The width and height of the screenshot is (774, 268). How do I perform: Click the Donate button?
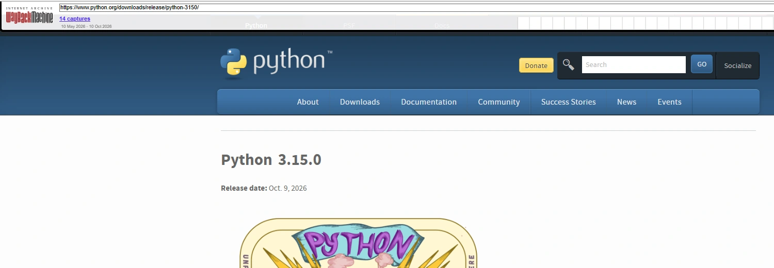pos(536,65)
